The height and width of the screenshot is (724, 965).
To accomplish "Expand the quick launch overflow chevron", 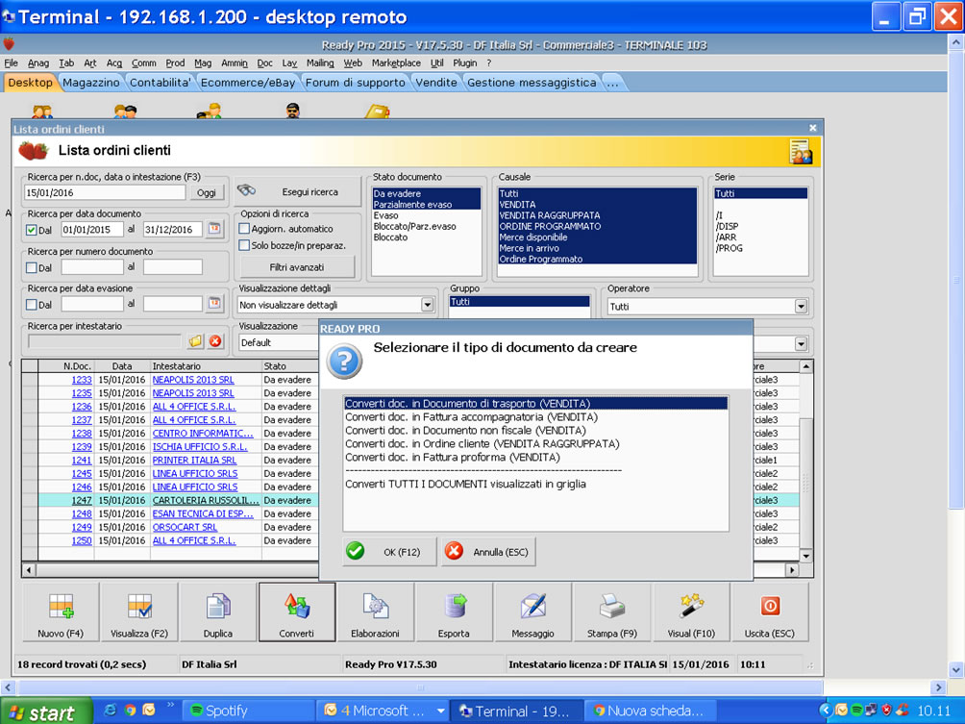I will pyautogui.click(x=170, y=706).
